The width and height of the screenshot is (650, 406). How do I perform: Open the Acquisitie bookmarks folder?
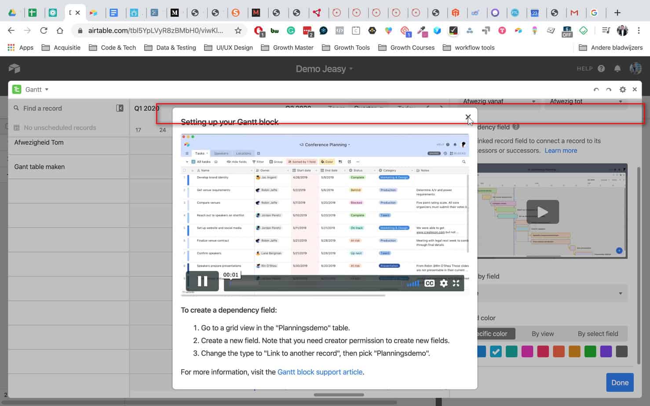[61, 47]
